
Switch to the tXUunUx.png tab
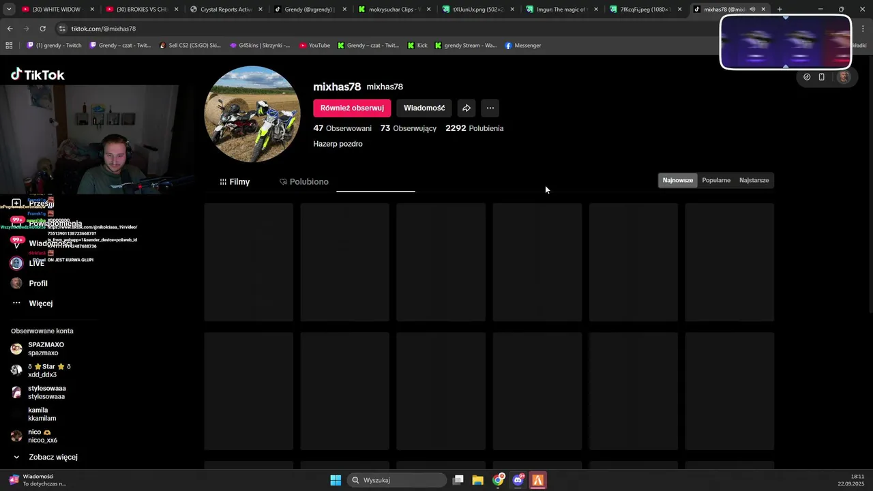click(x=478, y=10)
